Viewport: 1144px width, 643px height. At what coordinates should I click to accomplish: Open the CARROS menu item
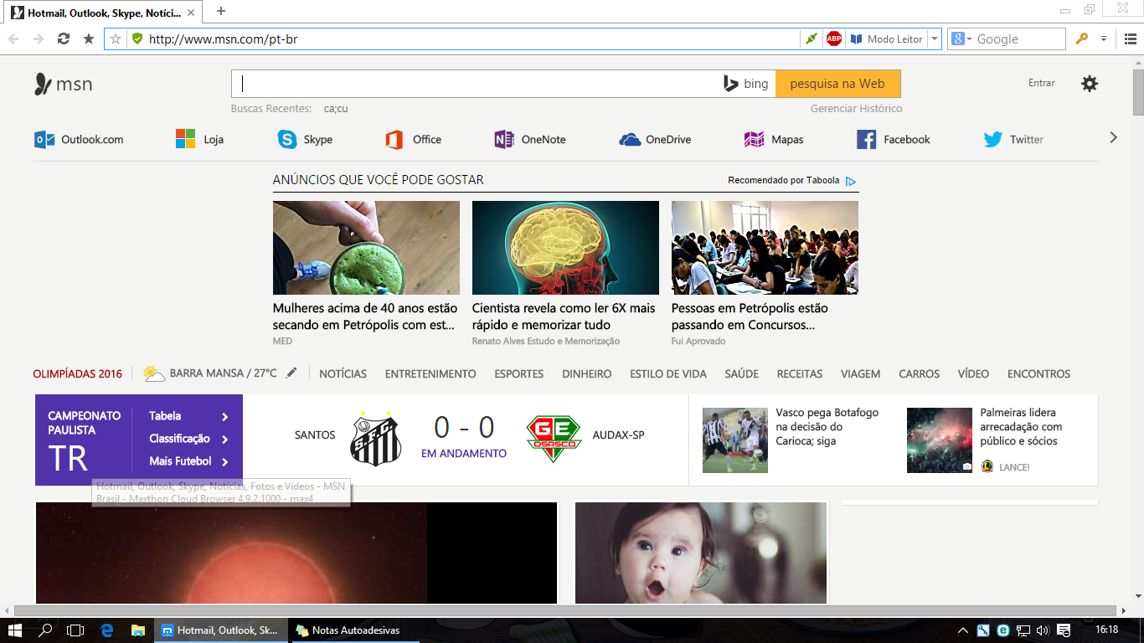(x=920, y=374)
